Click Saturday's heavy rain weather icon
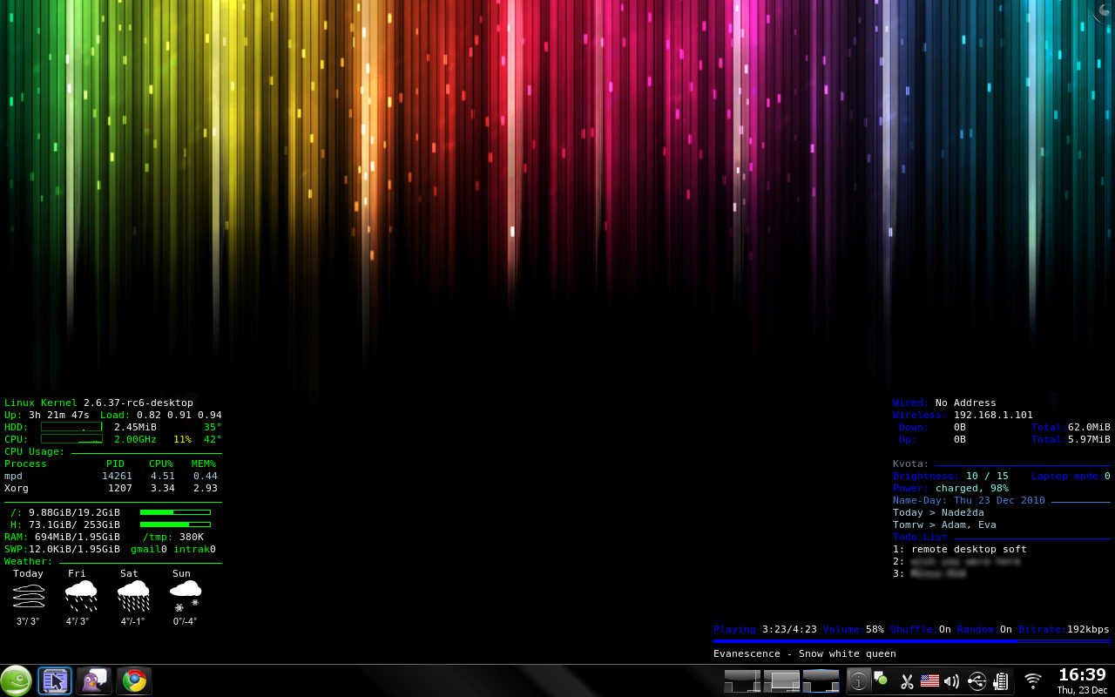 click(x=133, y=596)
